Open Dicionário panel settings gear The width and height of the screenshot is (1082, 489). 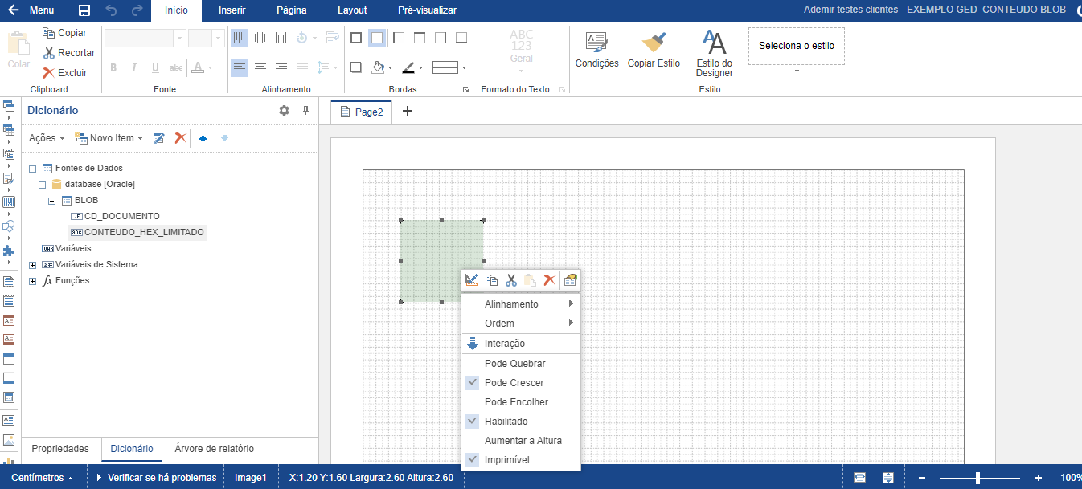[284, 111]
